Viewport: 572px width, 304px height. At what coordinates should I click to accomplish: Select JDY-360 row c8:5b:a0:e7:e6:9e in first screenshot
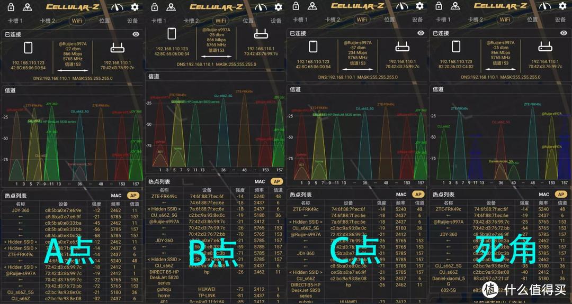pos(72,210)
